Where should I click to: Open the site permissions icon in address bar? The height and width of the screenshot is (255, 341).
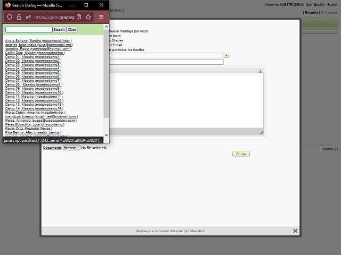[x=28, y=17]
